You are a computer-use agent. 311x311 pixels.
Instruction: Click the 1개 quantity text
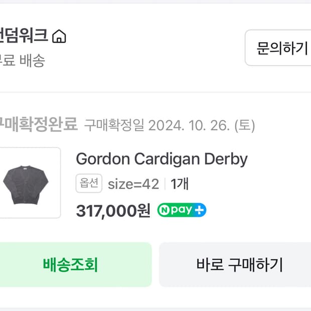click(x=179, y=184)
